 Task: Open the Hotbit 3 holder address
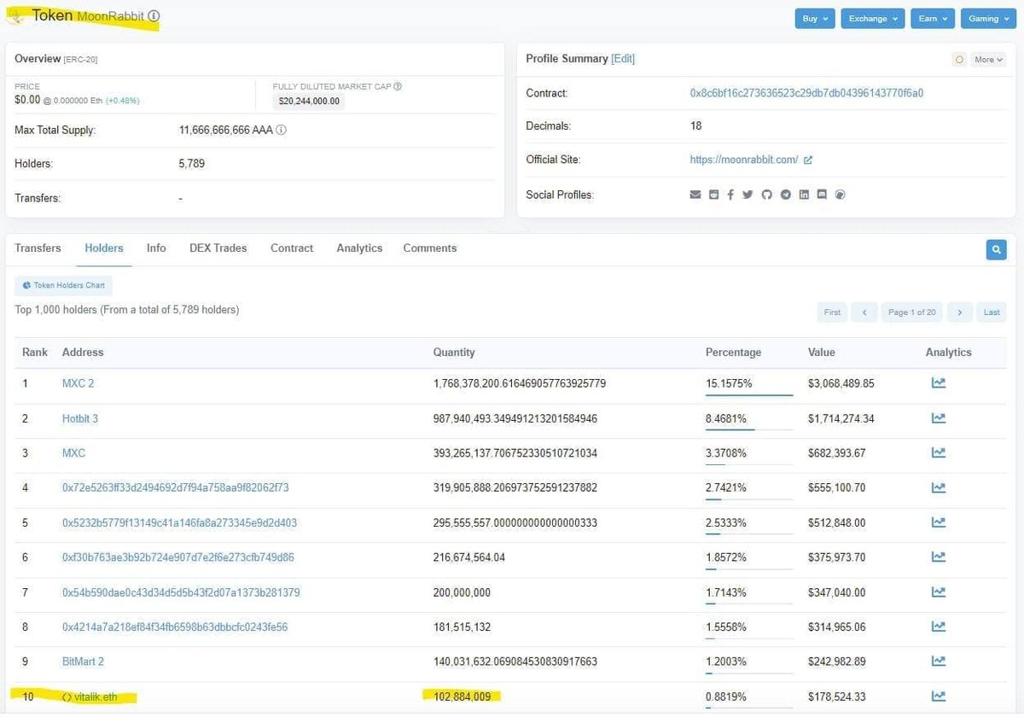80,418
